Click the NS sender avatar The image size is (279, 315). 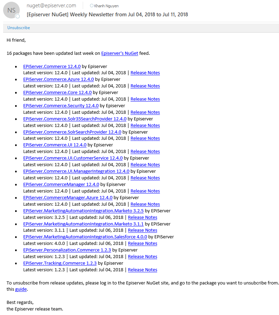point(11,10)
